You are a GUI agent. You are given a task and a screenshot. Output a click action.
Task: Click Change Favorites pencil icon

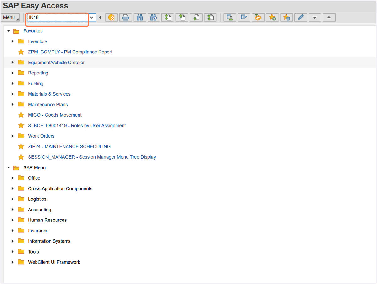pos(301,18)
